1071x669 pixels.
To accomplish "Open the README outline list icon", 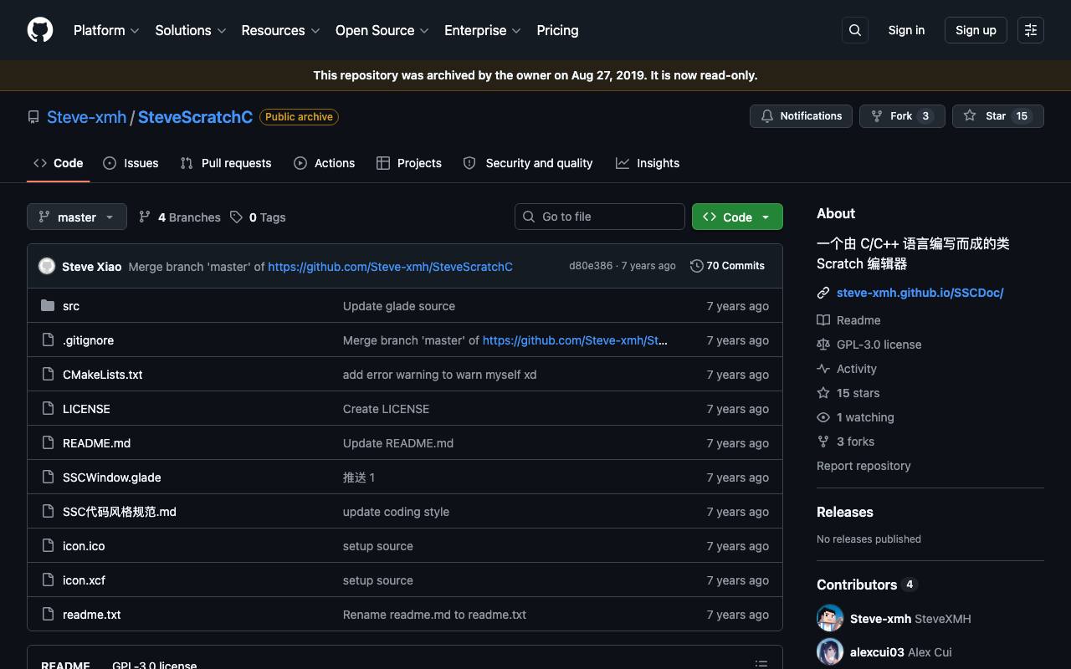I will click(761, 664).
